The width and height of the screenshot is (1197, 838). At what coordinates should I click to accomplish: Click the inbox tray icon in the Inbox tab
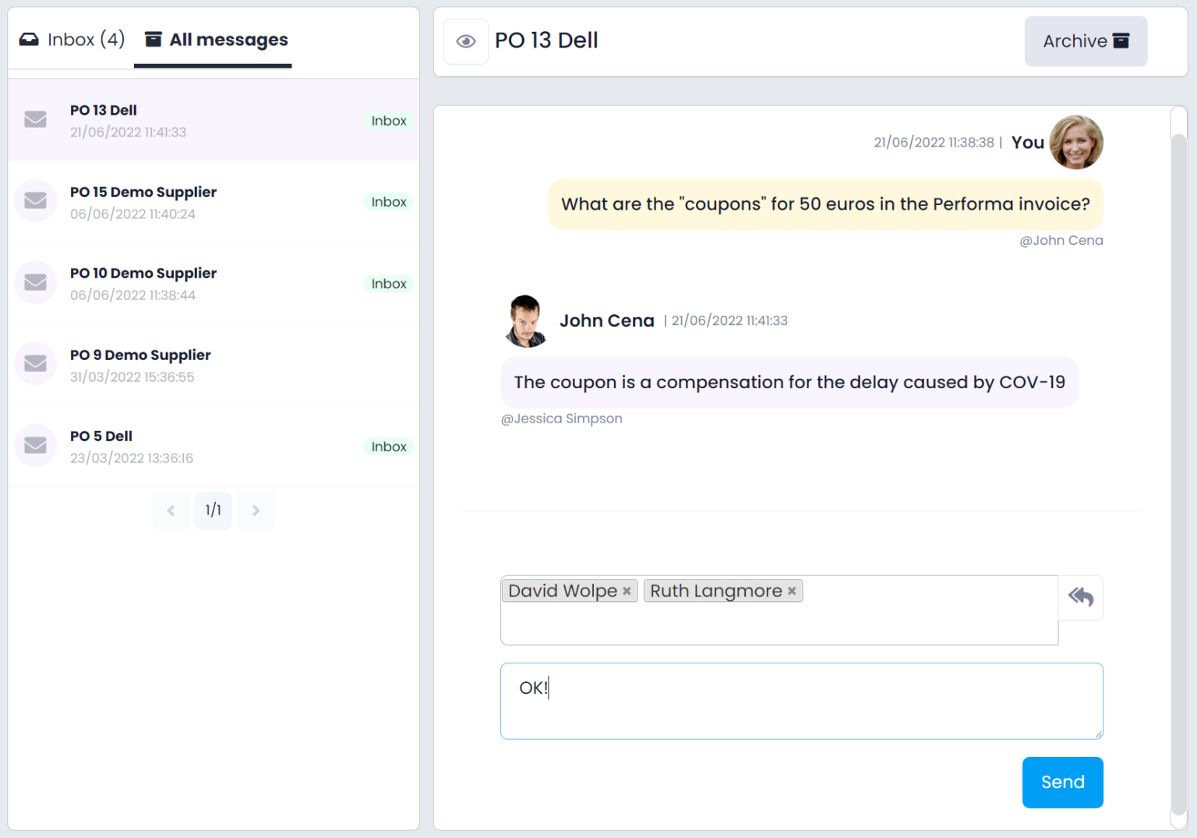(28, 38)
